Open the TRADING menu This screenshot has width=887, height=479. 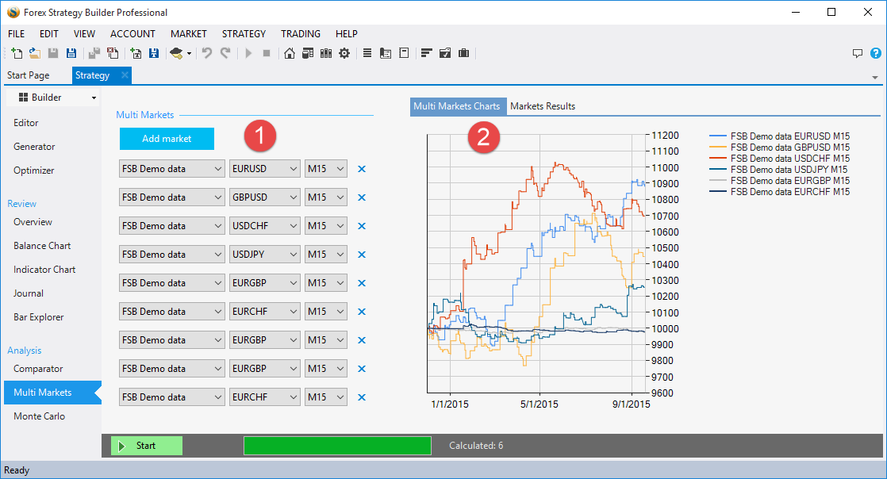301,34
